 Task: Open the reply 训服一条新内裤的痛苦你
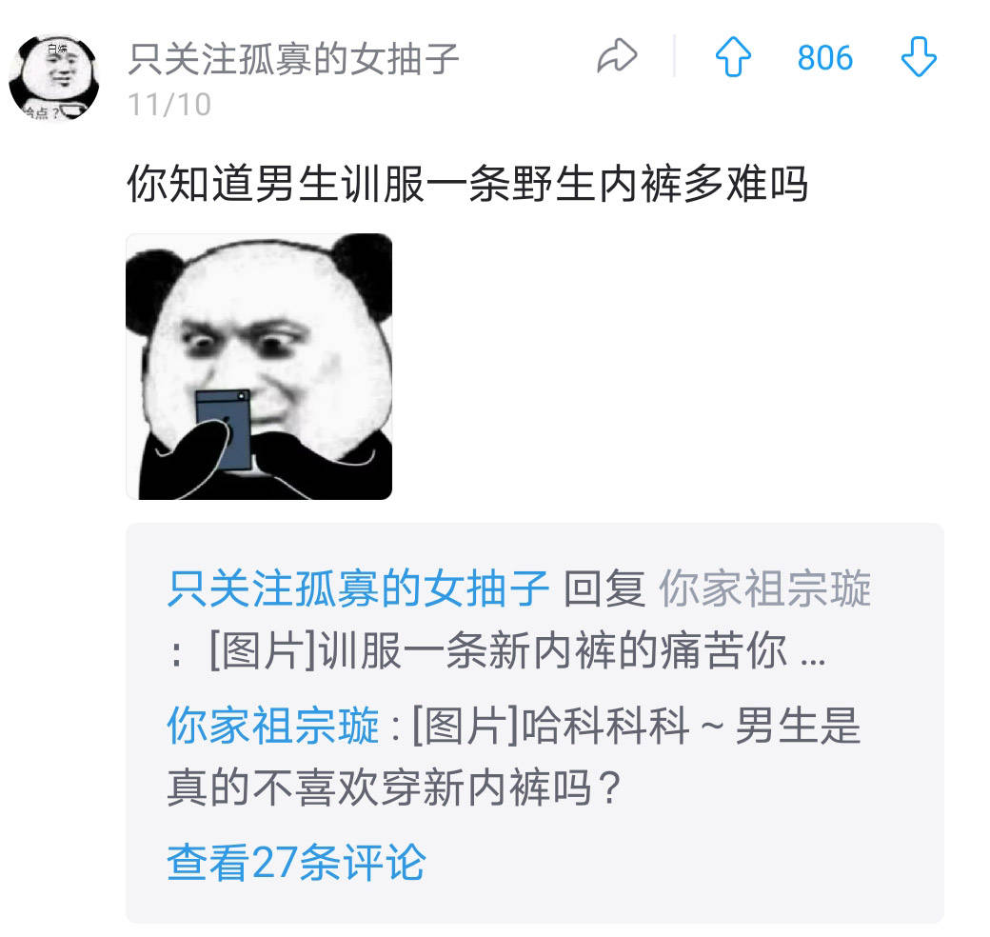552,650
